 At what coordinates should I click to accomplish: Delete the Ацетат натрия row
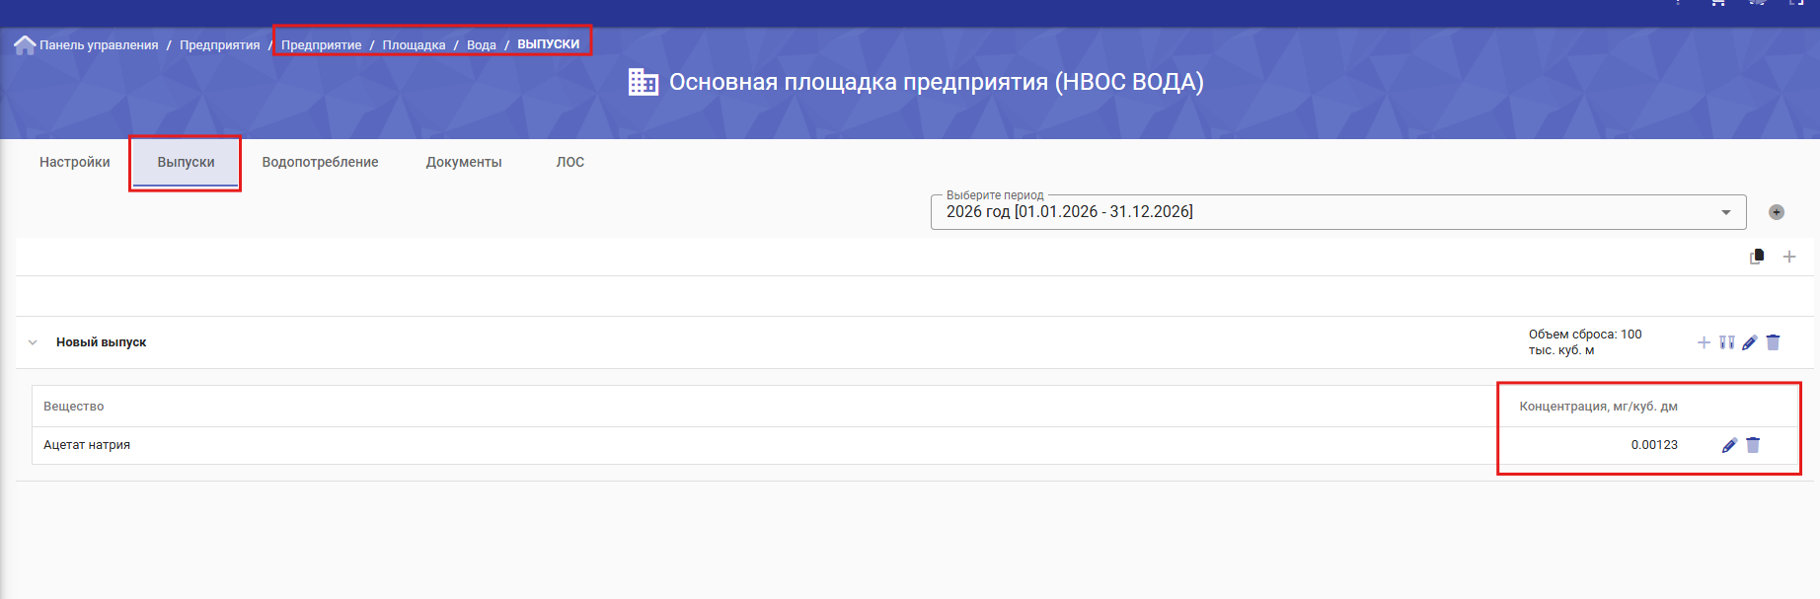coord(1753,445)
